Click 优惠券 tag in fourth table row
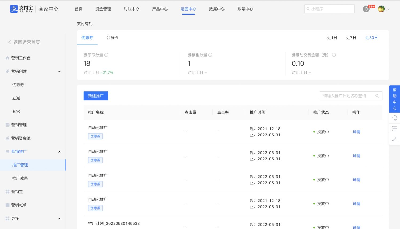Viewport: 400px width, 229px height. 95,208
